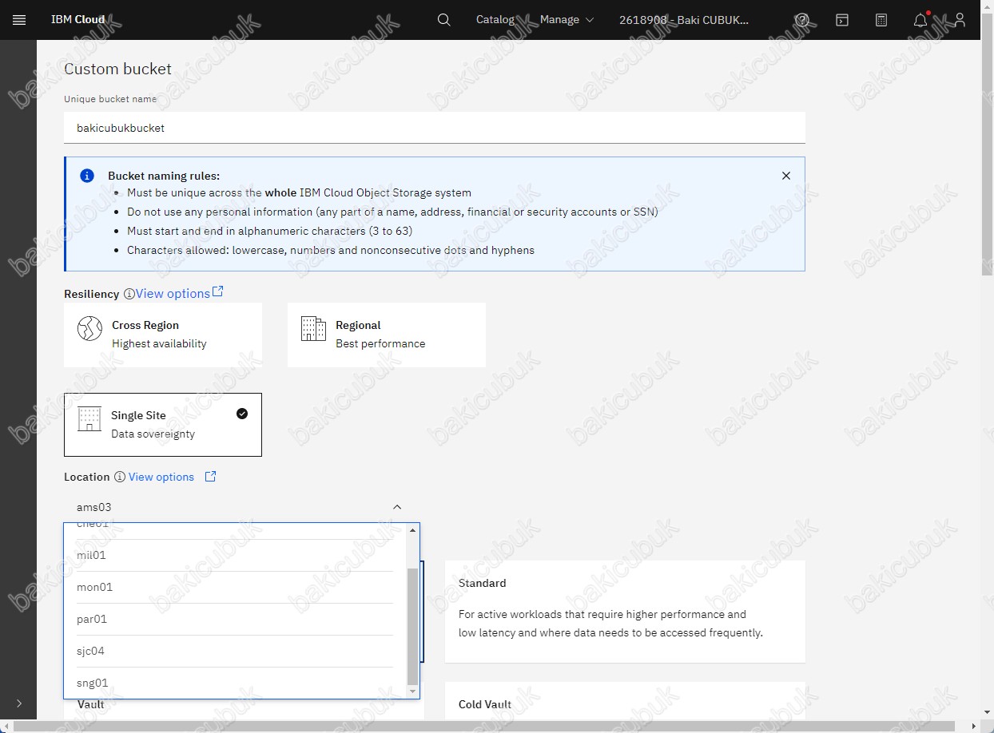994x733 pixels.
Task: Go to IBM Cloud home
Action: (x=78, y=20)
